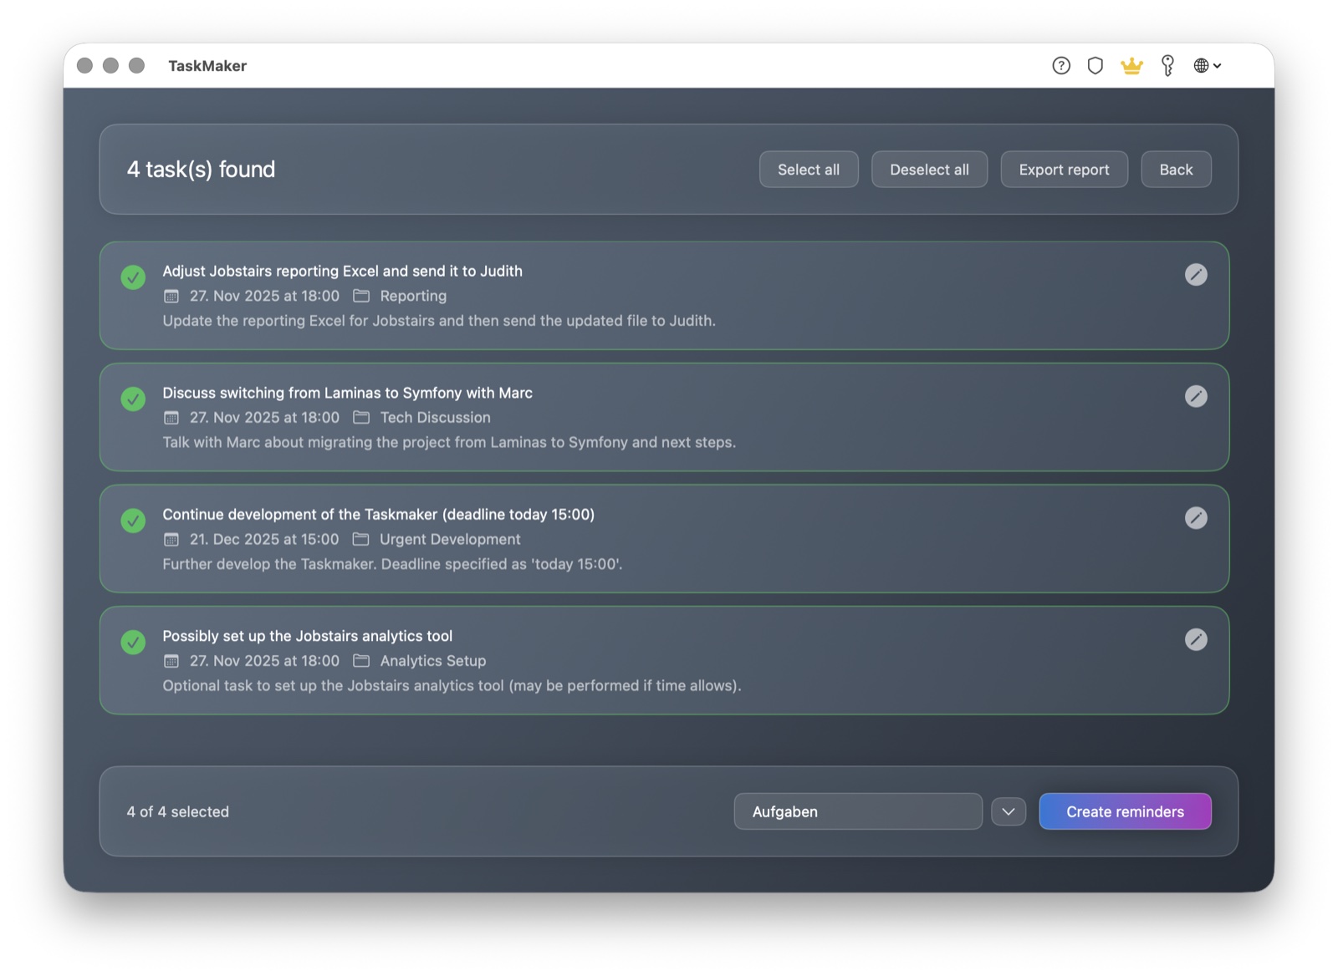1338x976 pixels.
Task: Click the folder icon beside Reporting category
Action: (x=361, y=296)
